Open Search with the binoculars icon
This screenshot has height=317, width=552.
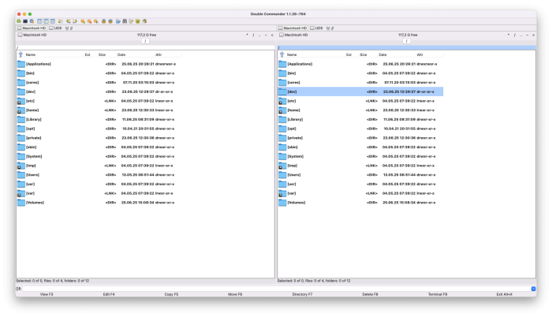click(x=125, y=21)
